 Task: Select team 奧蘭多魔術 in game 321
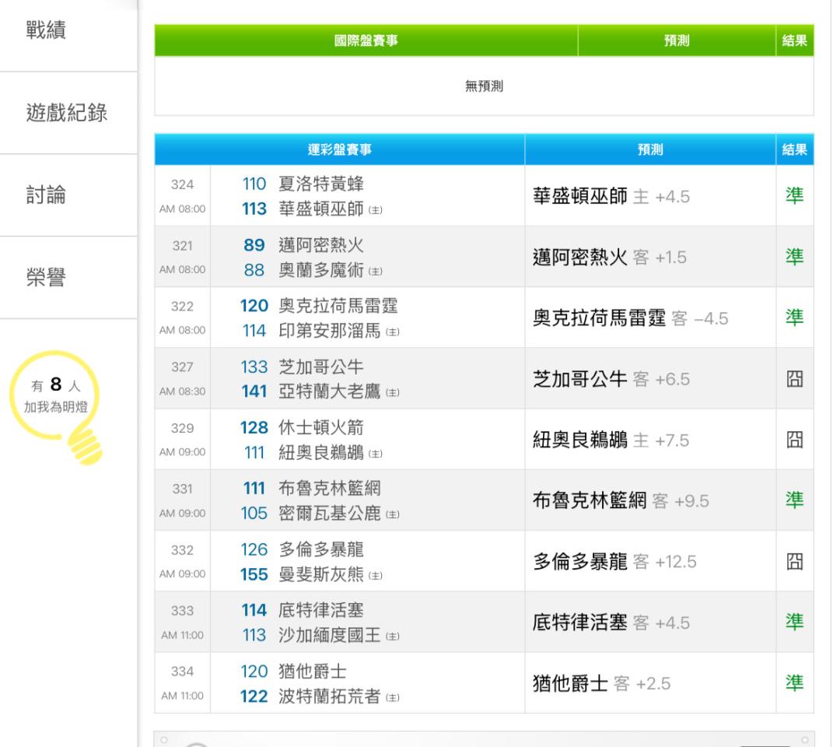coord(321,269)
